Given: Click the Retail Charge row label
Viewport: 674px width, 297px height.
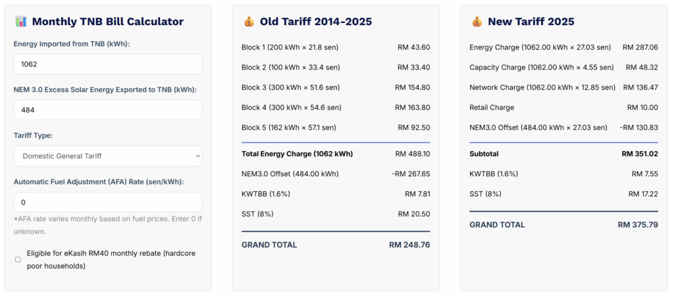Looking at the screenshot, I should 492,107.
